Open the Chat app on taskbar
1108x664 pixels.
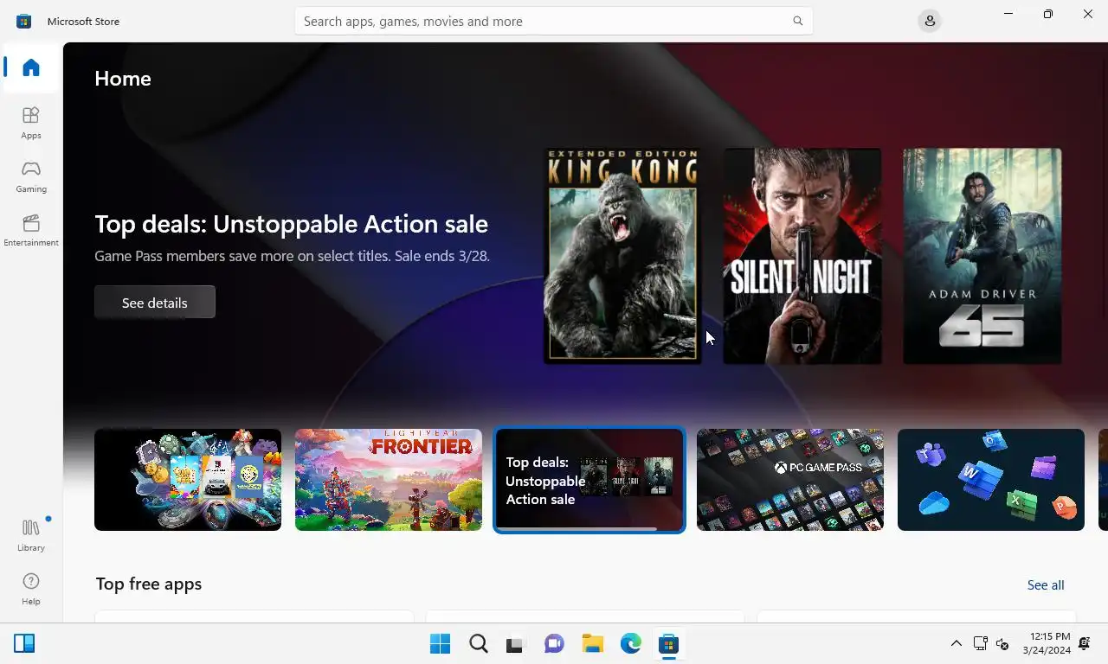click(554, 644)
